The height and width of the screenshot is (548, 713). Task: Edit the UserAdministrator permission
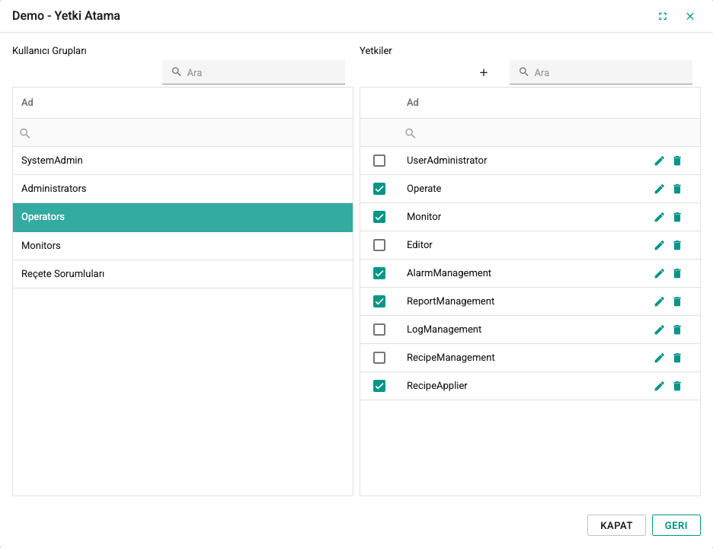point(660,161)
